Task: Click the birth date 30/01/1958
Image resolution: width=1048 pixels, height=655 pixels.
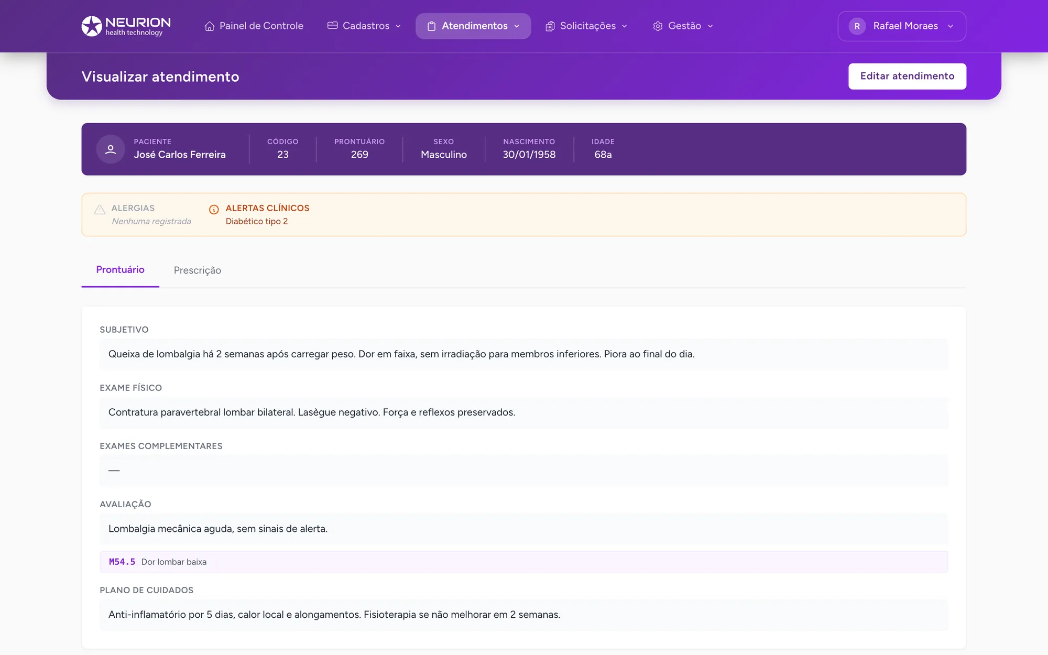Action: (529, 155)
